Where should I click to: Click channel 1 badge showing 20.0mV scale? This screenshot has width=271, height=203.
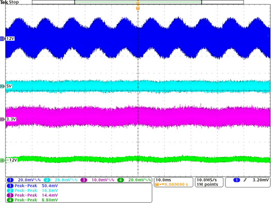pyautogui.click(x=10, y=180)
